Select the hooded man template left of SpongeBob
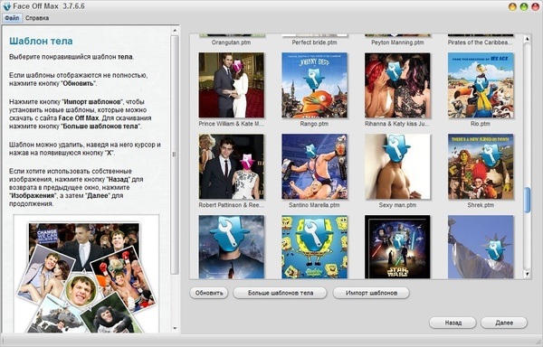 click(232, 247)
